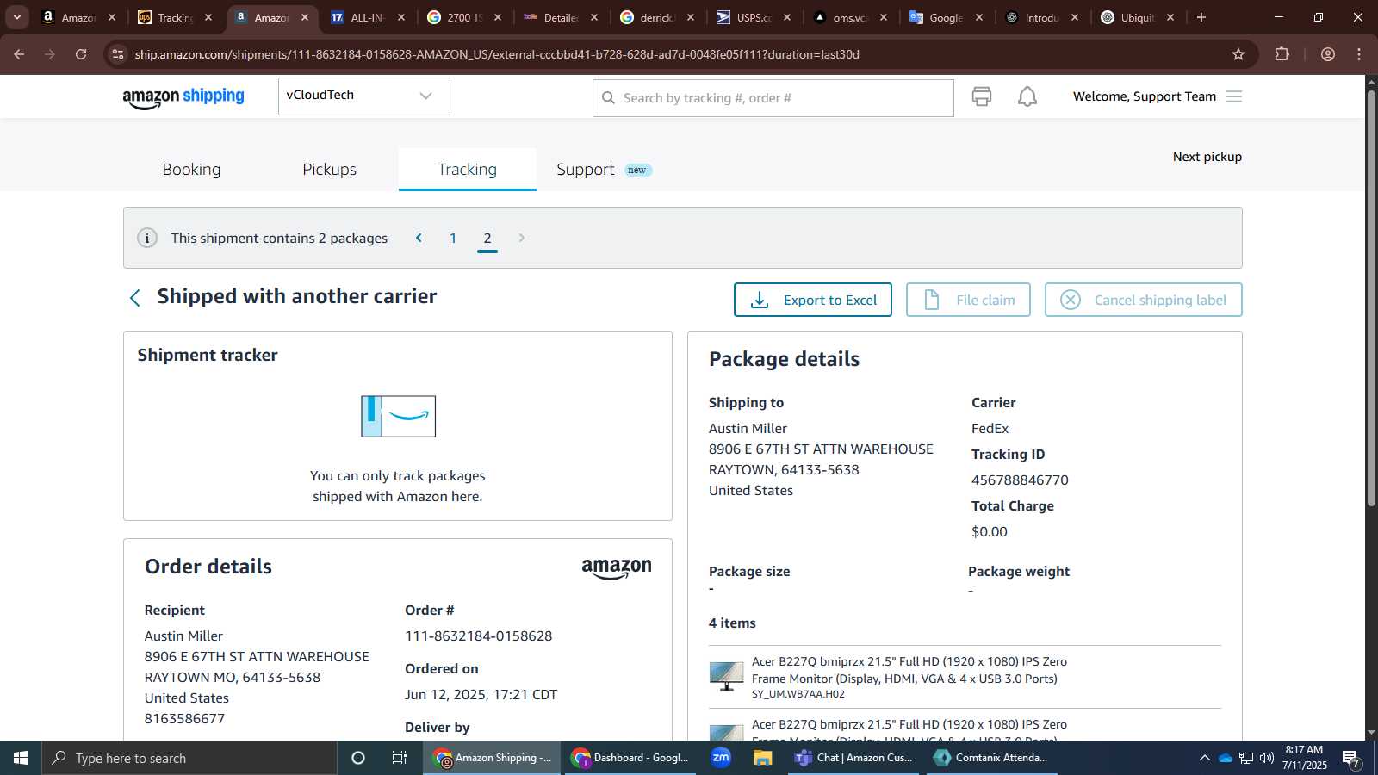Open Comtanix Attendance from taskbar
Screen dimensions: 1378x775
pyautogui.click(x=992, y=758)
